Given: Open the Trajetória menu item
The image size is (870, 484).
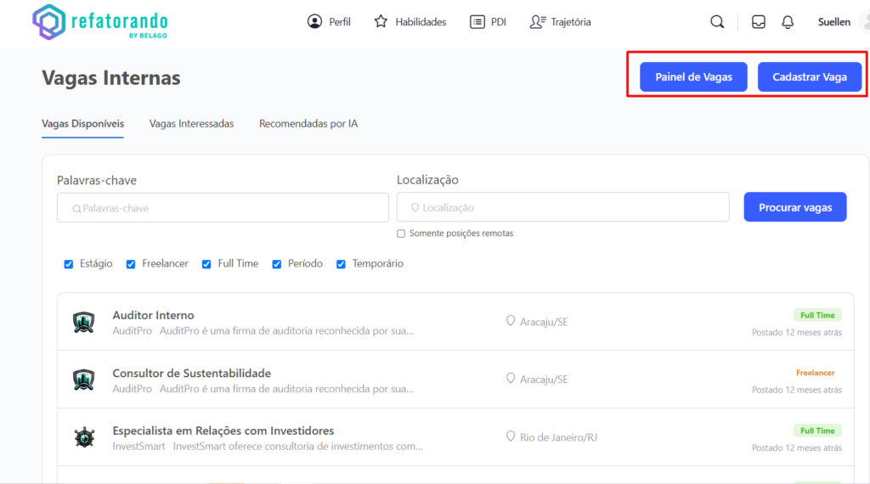Looking at the screenshot, I should click(x=560, y=22).
